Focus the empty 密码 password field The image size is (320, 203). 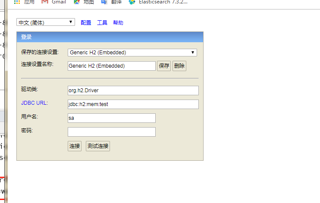112,132
